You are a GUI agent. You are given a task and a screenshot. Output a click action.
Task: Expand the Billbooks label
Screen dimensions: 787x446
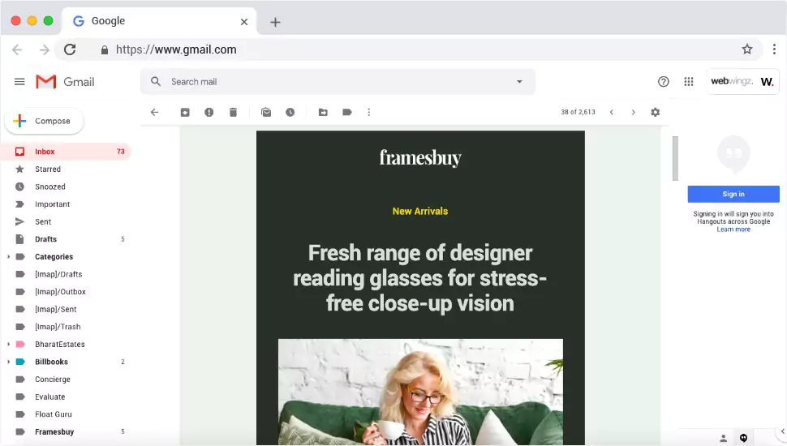click(8, 362)
